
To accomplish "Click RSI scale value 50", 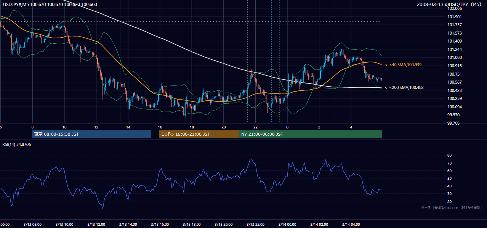I will 450,178.
